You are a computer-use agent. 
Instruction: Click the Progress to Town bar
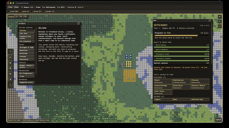181,35
